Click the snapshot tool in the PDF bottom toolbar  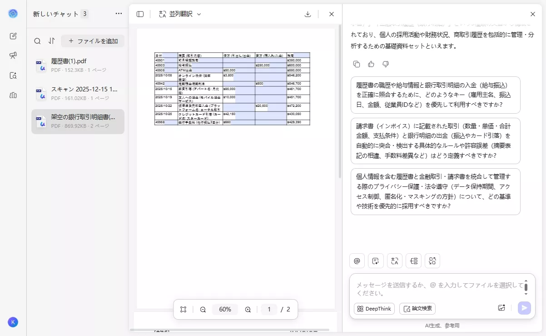[183, 309]
